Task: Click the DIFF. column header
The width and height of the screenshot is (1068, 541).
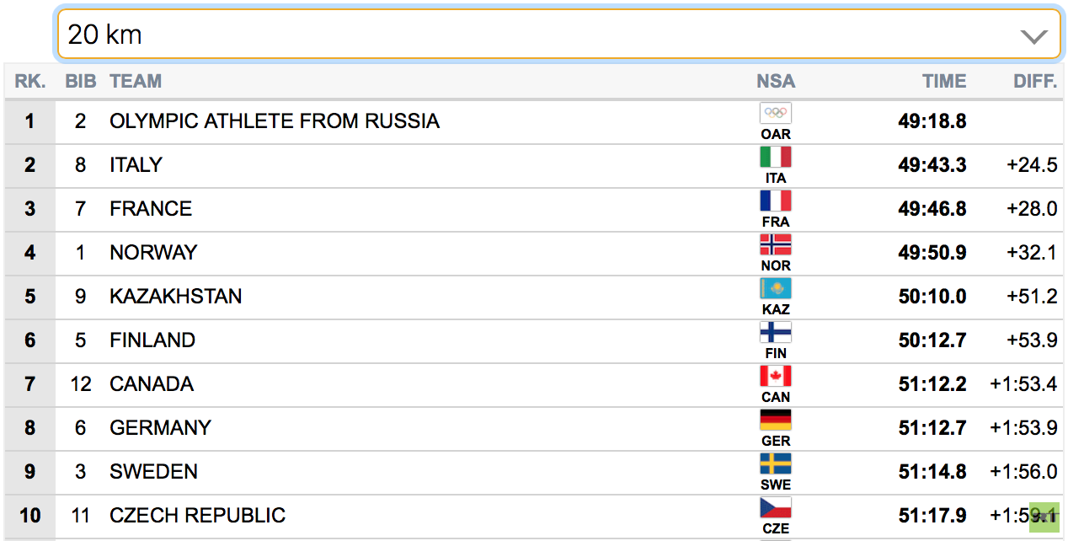Action: pos(1035,82)
